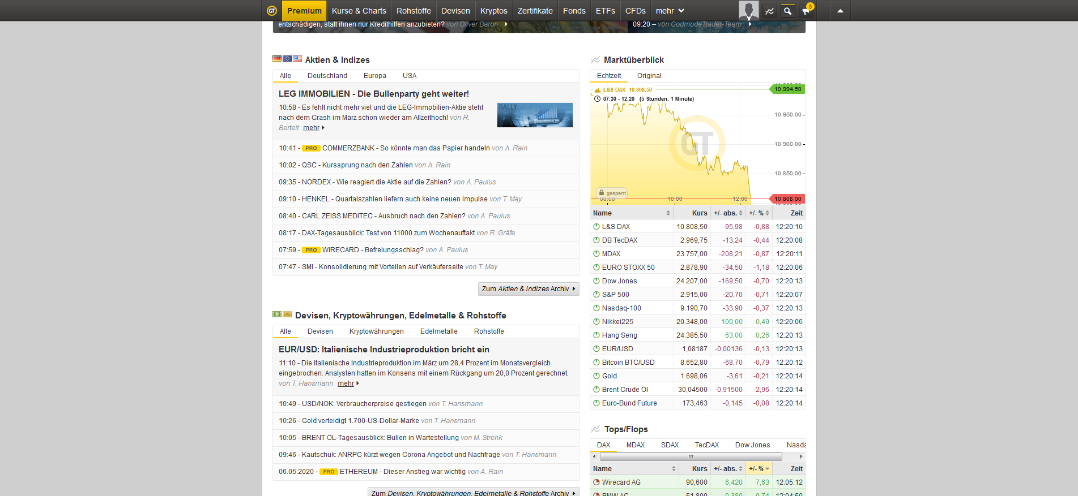This screenshot has width=1078, height=496.
Task: Open 'Zum Devisen, Kryptowährungen' archive button
Action: tap(474, 492)
